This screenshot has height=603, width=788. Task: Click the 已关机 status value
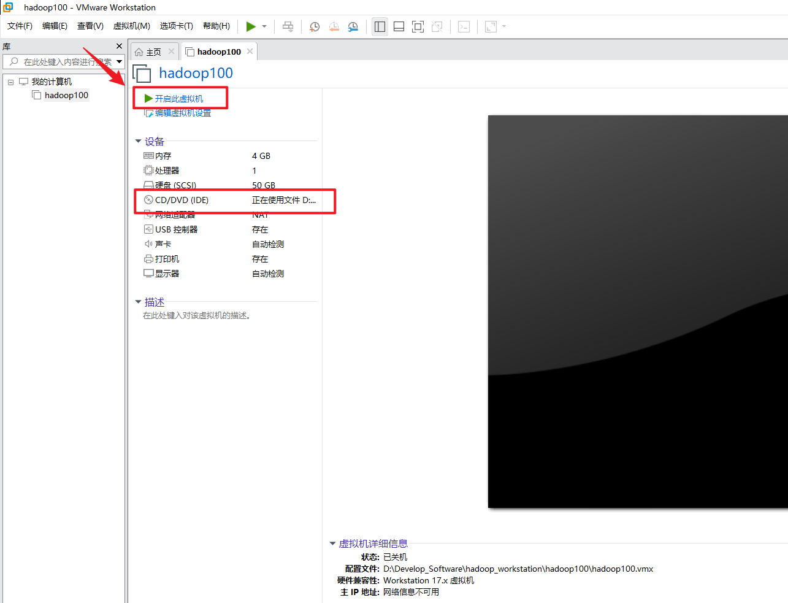point(395,557)
